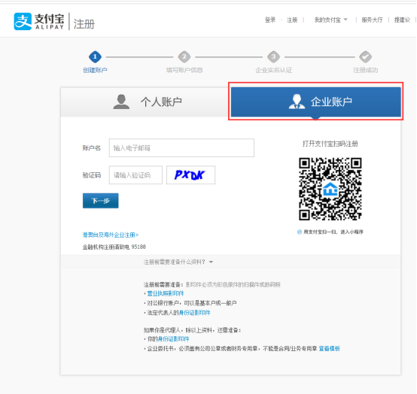
Task: Click step 1 创建账户 diamond icon
Action: 95,56
